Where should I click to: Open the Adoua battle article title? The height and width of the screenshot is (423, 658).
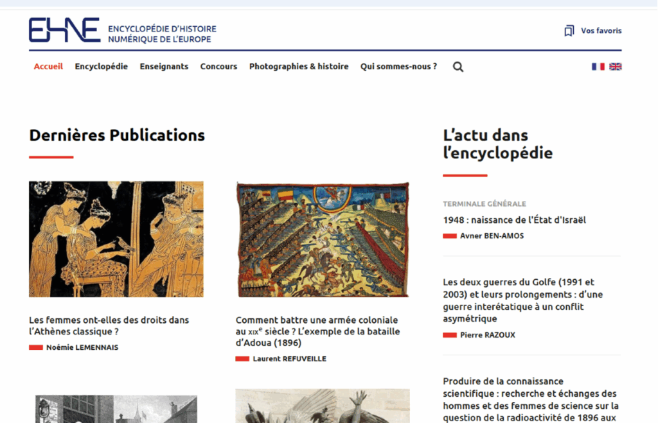tap(317, 331)
